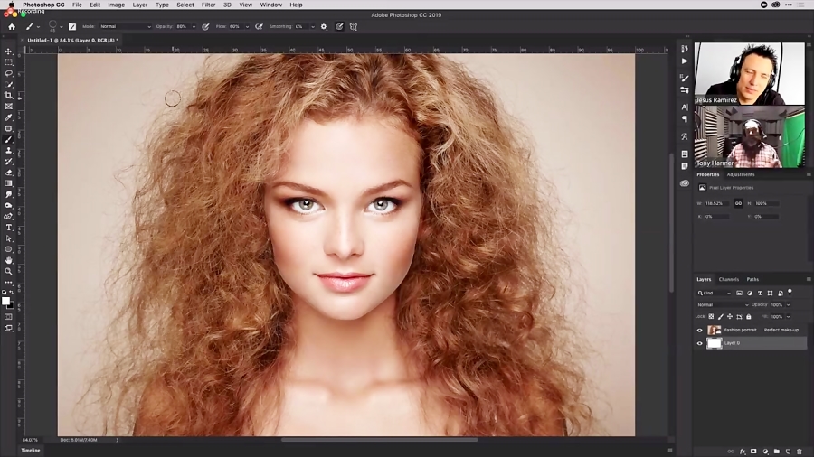Hide the Fashion portrait layer
Screen dimensions: 814x457
(699, 330)
